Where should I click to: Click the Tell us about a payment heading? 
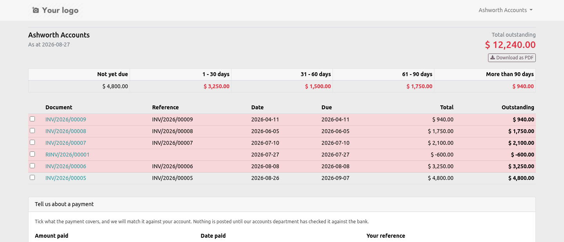click(x=64, y=204)
